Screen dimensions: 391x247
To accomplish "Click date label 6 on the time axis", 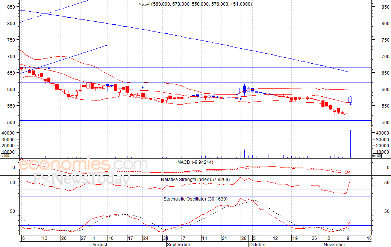I will [x=23, y=238].
